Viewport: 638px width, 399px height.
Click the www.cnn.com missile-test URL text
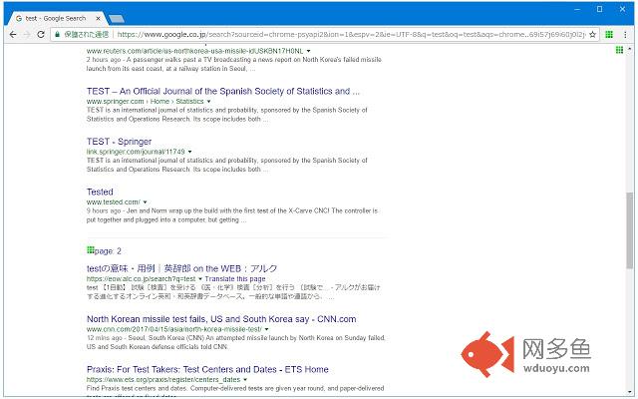[174, 329]
